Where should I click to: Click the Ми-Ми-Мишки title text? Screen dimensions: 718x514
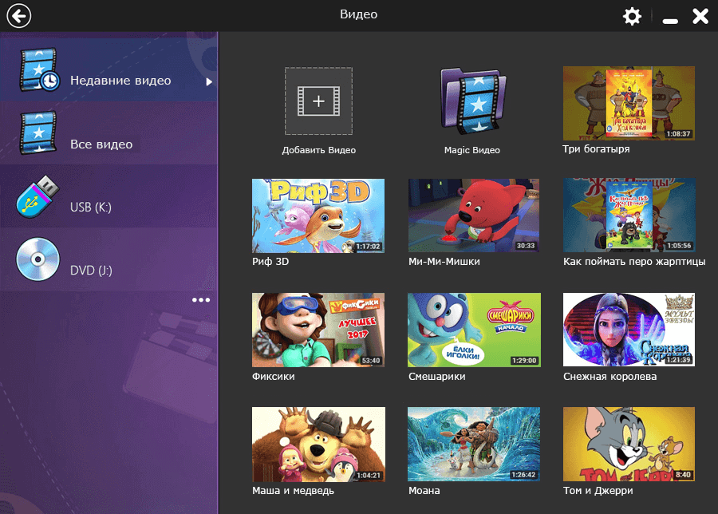[x=444, y=262]
